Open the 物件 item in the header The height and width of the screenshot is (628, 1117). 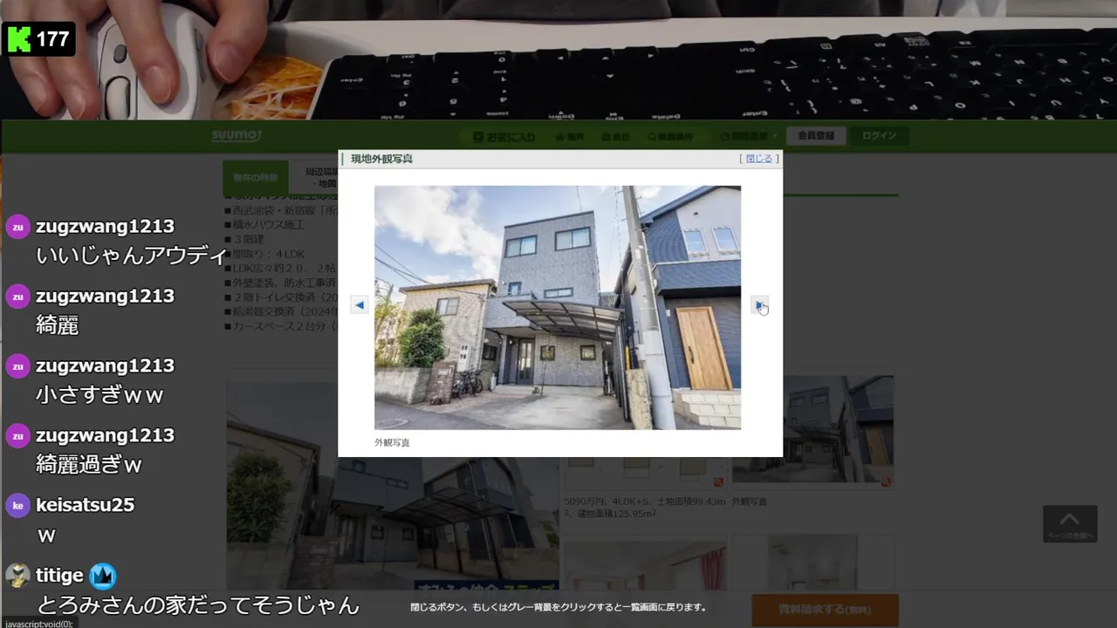(x=570, y=137)
